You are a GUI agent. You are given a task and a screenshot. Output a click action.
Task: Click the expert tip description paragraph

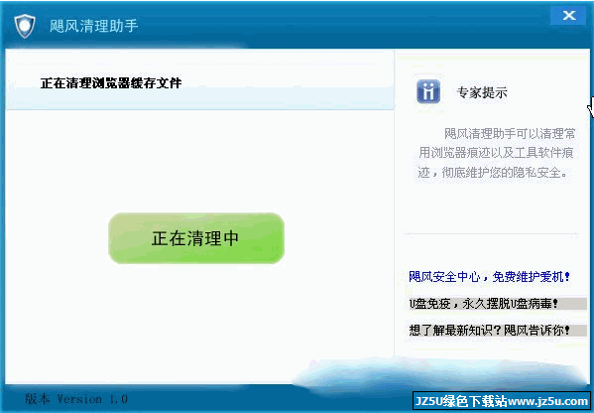[496, 153]
